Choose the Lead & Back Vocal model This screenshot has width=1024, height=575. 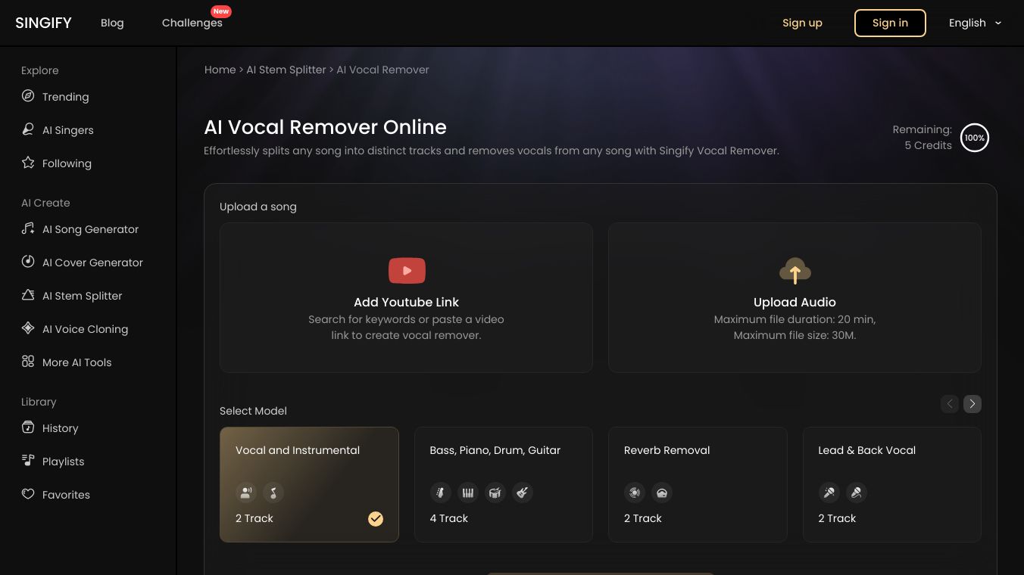pyautogui.click(x=892, y=484)
